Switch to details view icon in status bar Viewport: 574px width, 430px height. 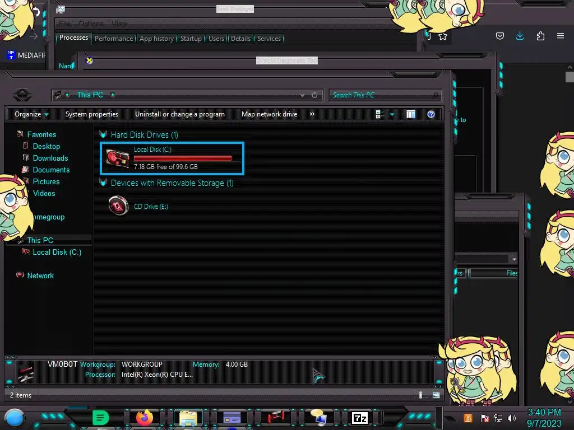point(420,395)
